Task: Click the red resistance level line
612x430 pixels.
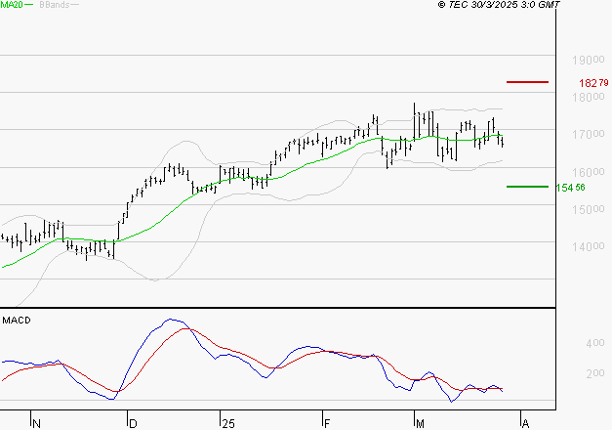Action: [527, 82]
